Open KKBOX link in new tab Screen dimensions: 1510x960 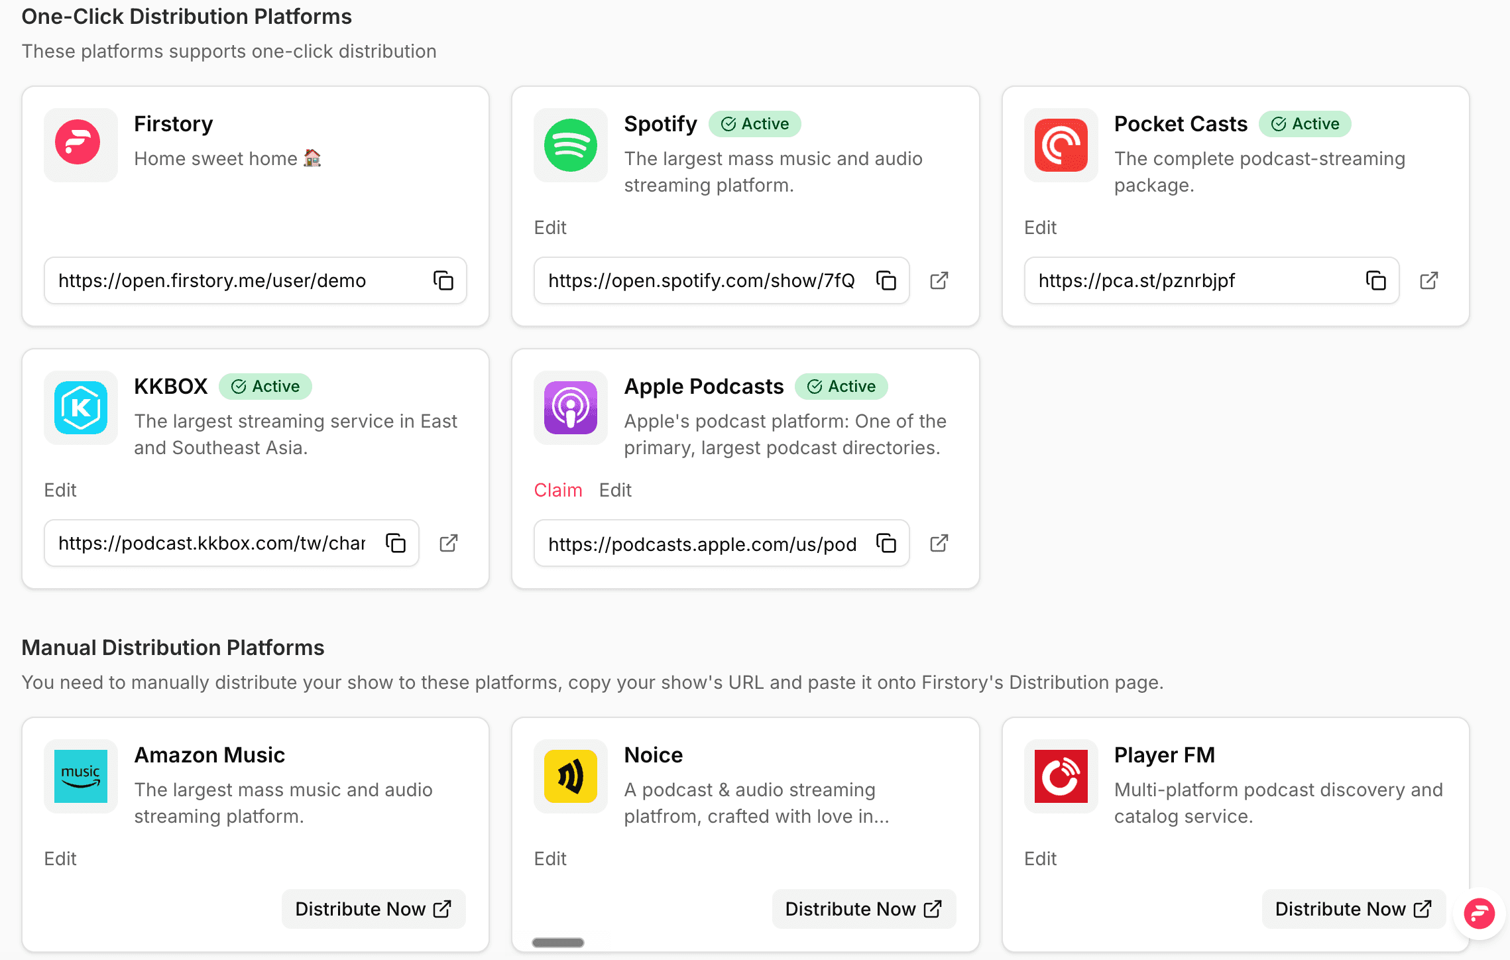point(449,543)
